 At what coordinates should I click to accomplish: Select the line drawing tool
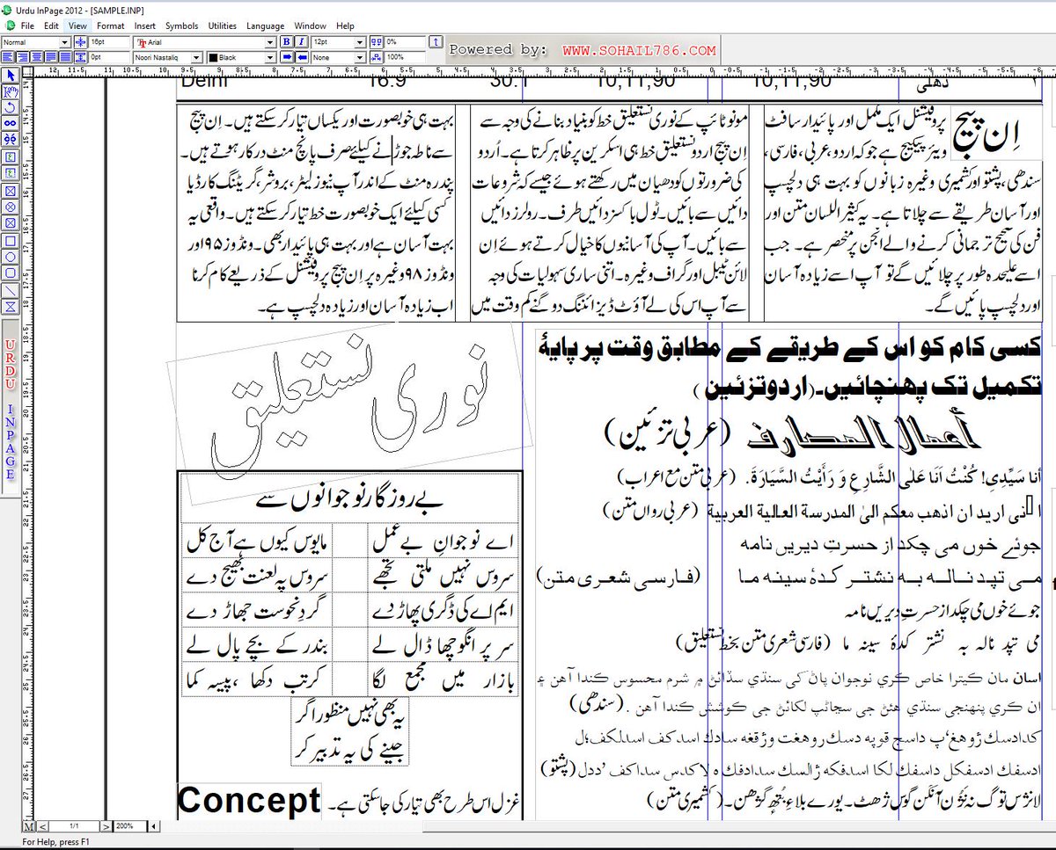11,290
